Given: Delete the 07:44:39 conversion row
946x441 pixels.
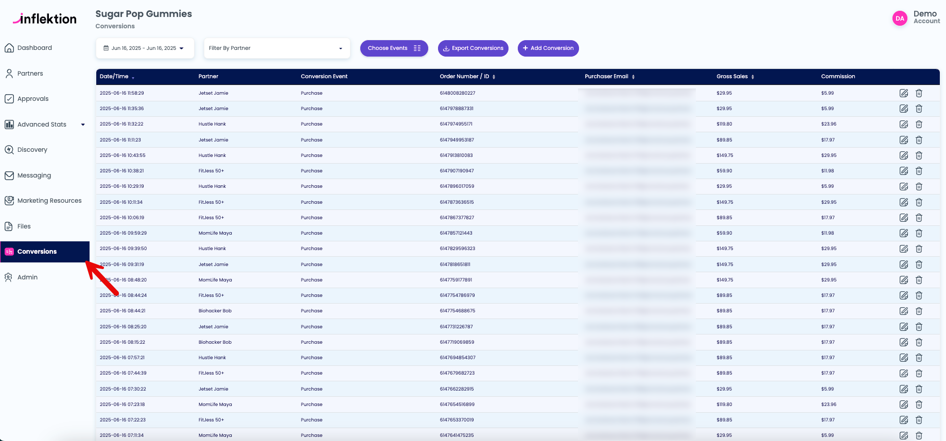Looking at the screenshot, I should coord(919,373).
